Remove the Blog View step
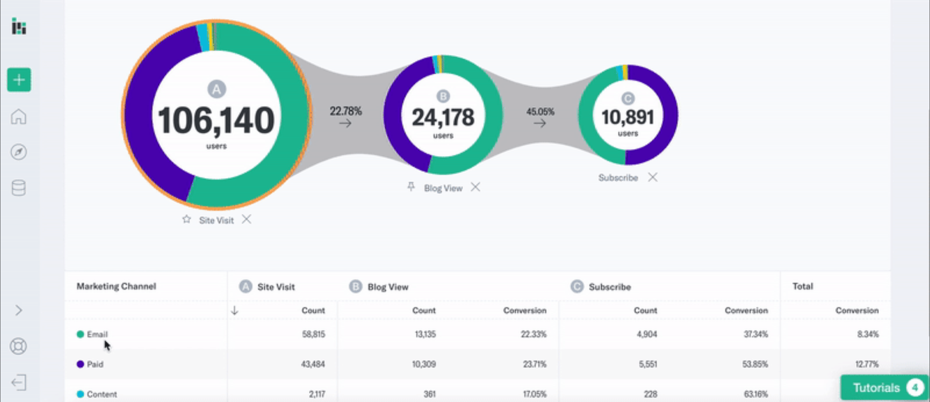 (476, 187)
